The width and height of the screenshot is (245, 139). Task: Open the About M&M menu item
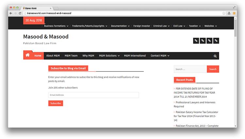click(53, 56)
